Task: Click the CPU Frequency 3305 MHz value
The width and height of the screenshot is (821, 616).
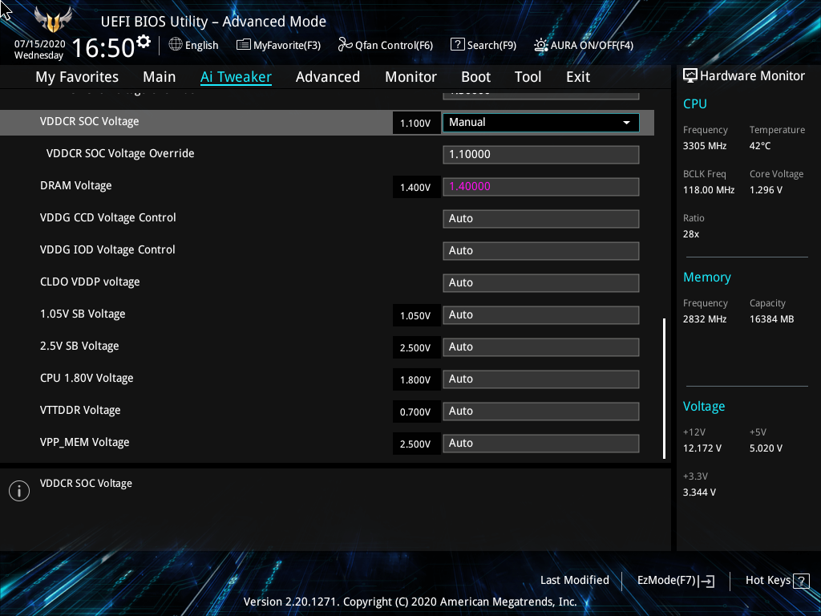Action: 704,146
